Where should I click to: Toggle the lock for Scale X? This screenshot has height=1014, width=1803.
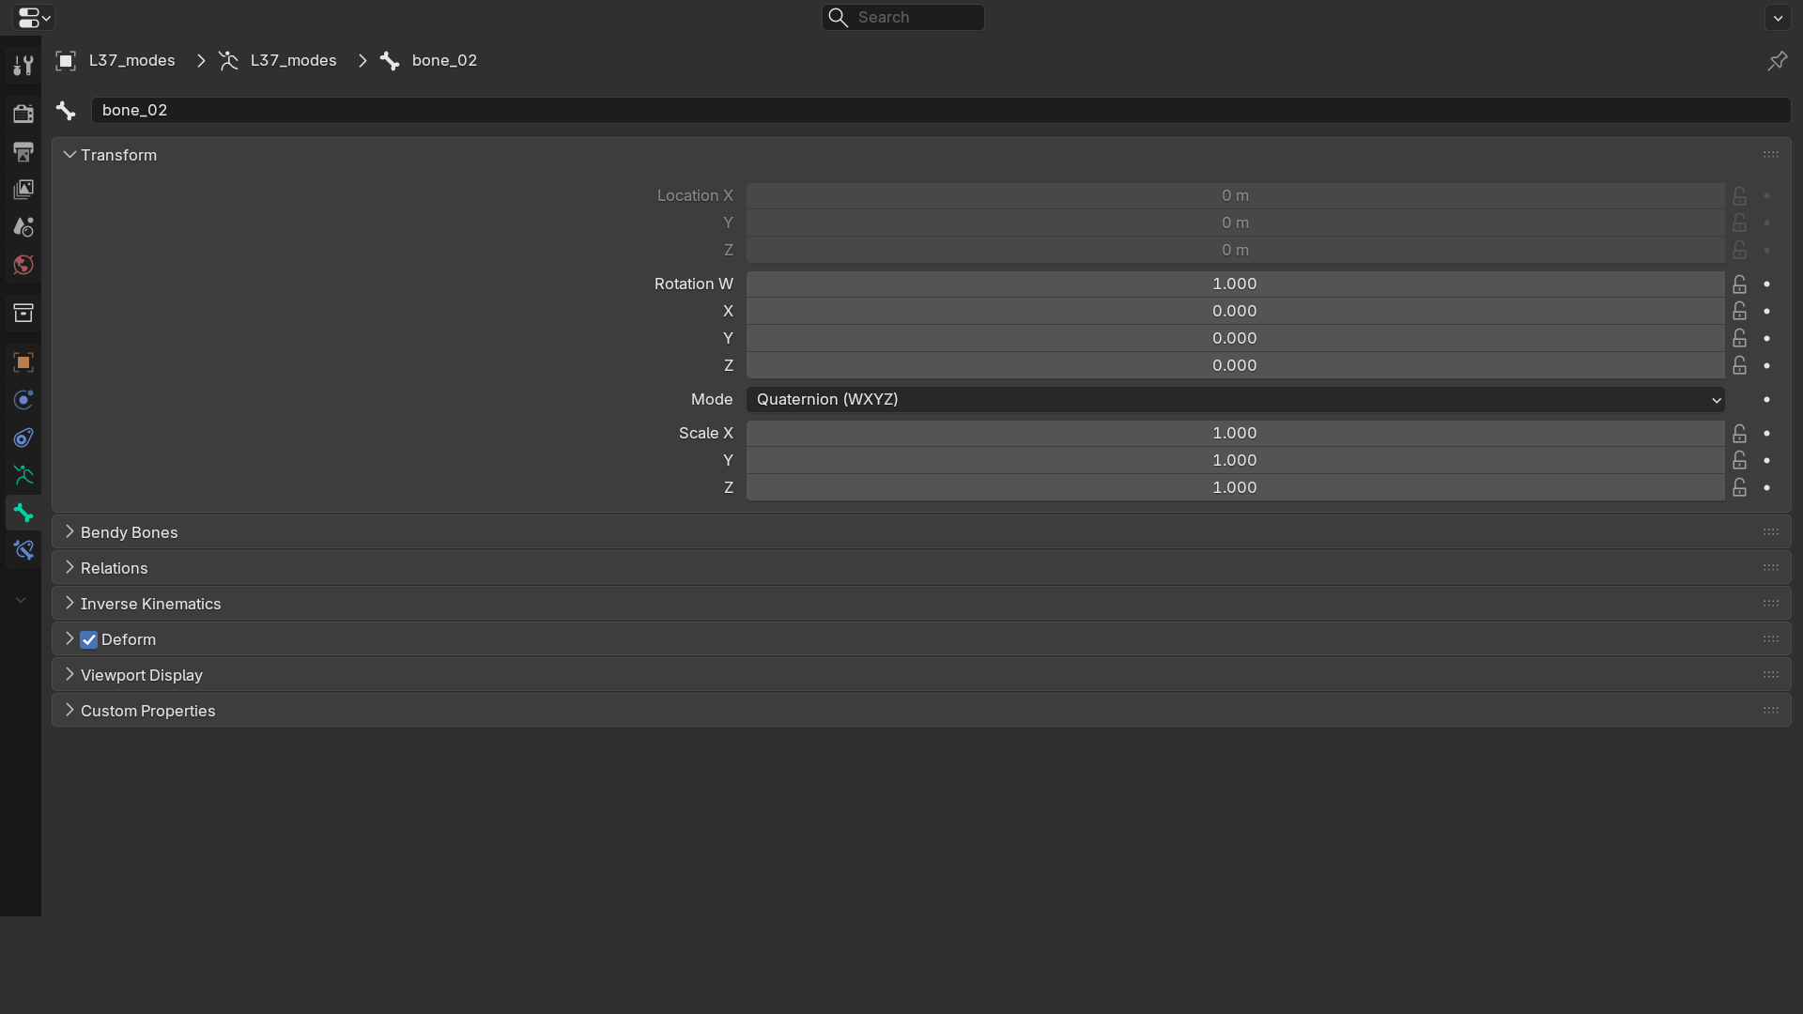click(1739, 433)
